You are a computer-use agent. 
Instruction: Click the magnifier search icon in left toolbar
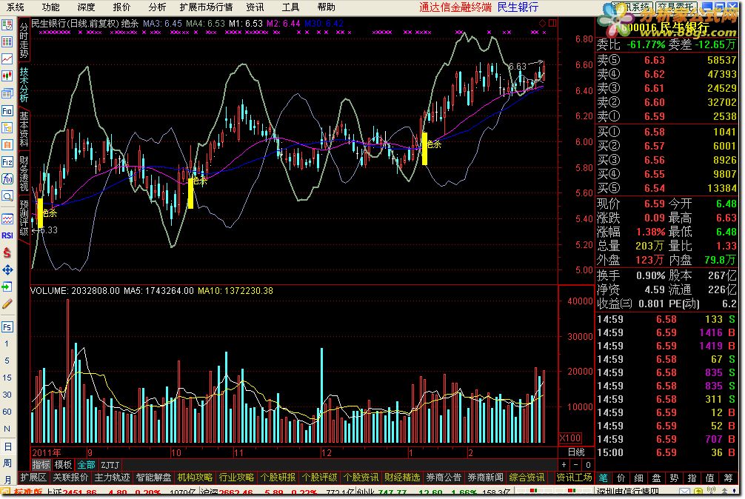coord(7,196)
